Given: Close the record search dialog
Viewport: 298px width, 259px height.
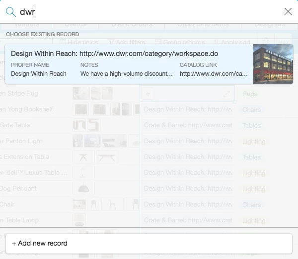Looking at the screenshot, I should tap(288, 11).
